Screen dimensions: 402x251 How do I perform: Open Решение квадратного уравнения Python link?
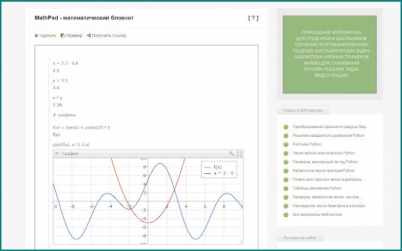329,136
